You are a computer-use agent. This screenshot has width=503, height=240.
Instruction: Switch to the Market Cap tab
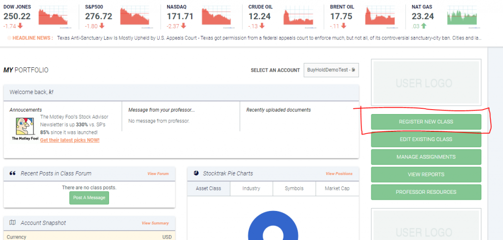pyautogui.click(x=337, y=188)
